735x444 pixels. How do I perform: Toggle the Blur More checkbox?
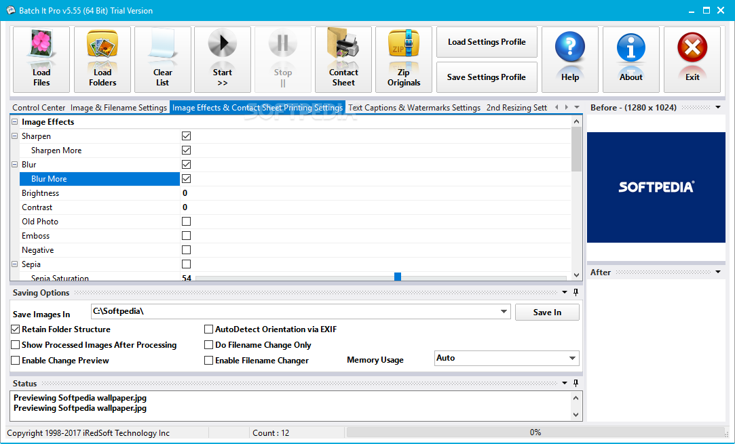(186, 178)
